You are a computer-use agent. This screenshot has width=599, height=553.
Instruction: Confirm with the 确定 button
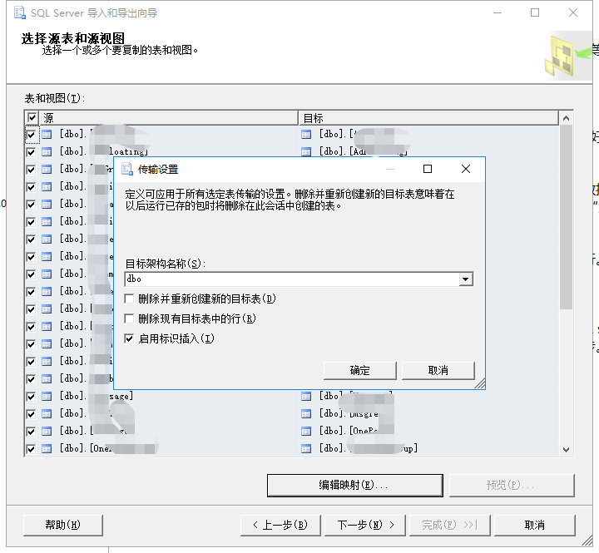pos(360,370)
